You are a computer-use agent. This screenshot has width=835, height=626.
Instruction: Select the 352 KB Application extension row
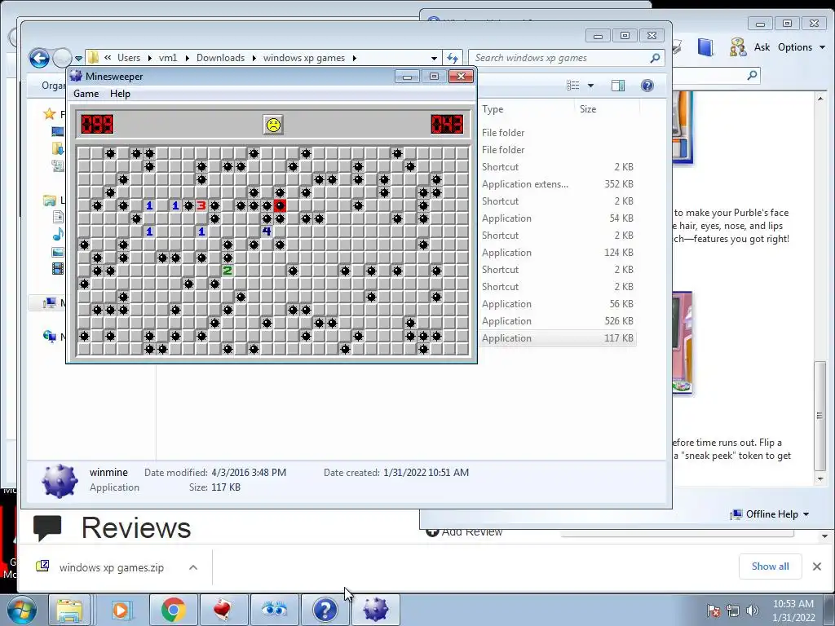557,184
